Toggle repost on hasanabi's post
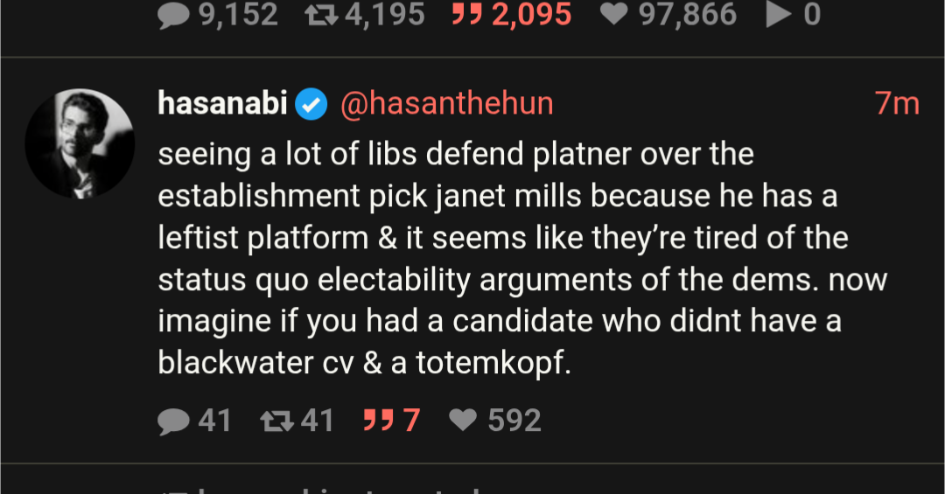 (276, 421)
